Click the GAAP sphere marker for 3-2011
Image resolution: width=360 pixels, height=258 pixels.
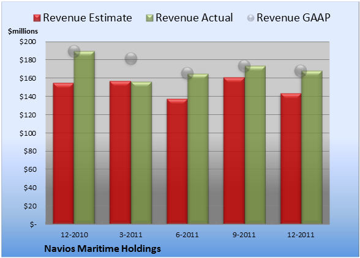(131, 59)
